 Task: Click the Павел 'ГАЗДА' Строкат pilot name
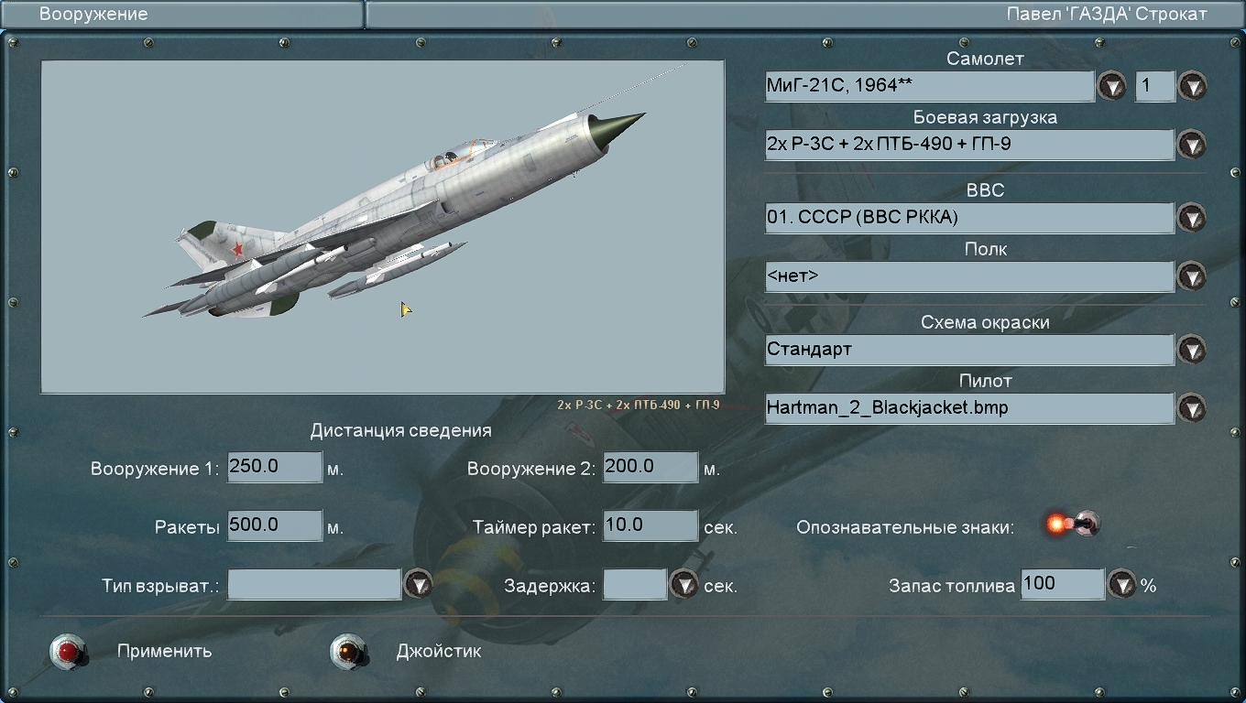point(1107,14)
